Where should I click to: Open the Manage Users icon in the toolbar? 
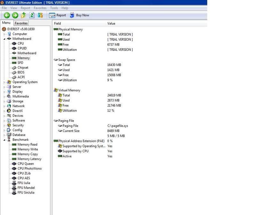(x=40, y=15)
